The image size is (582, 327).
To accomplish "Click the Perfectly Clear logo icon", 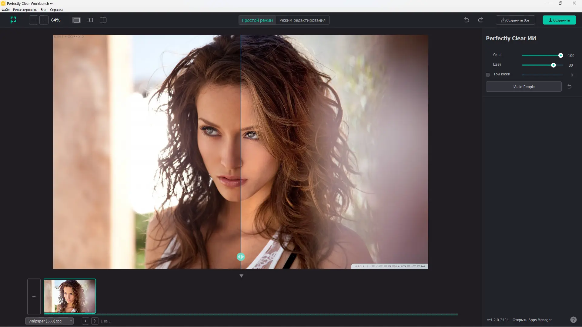I will coord(13,20).
